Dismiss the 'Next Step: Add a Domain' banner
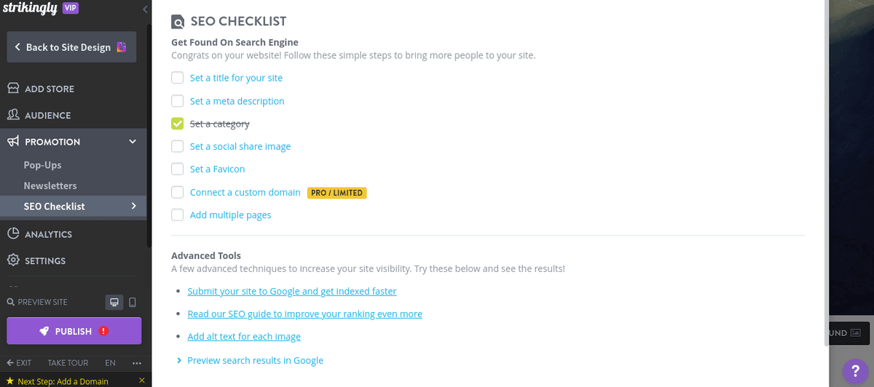Image resolution: width=874 pixels, height=387 pixels. click(x=141, y=380)
